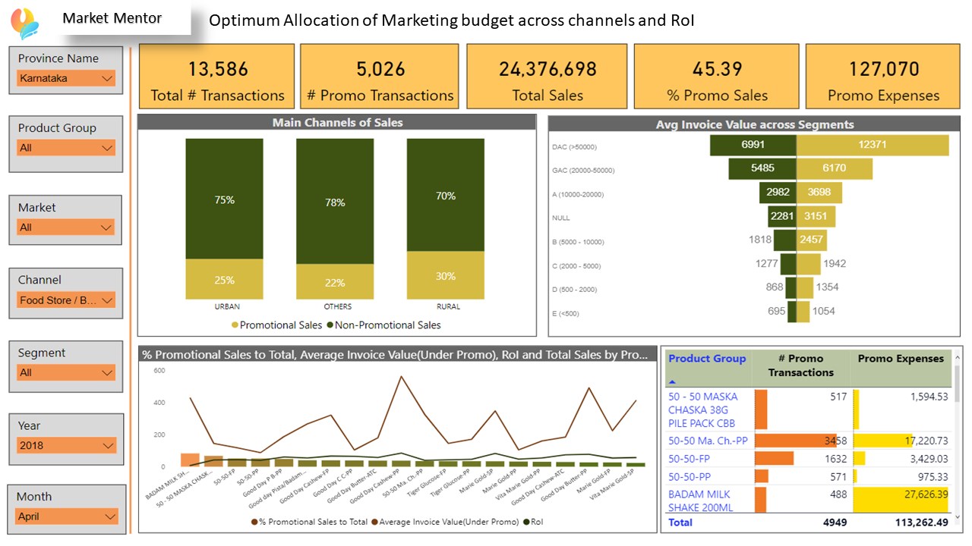Click the DAC segment 12371 promo bar
The width and height of the screenshot is (972, 546).
point(873,145)
